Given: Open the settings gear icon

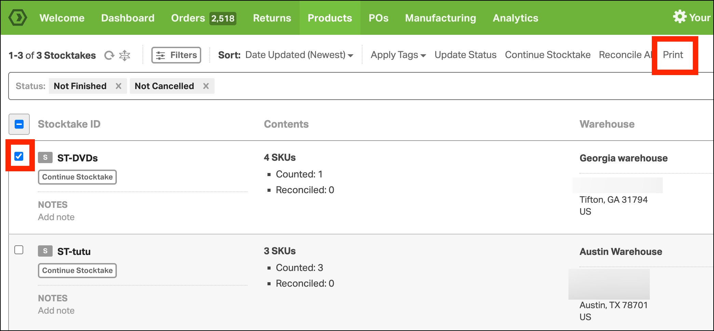Looking at the screenshot, I should 679,17.
